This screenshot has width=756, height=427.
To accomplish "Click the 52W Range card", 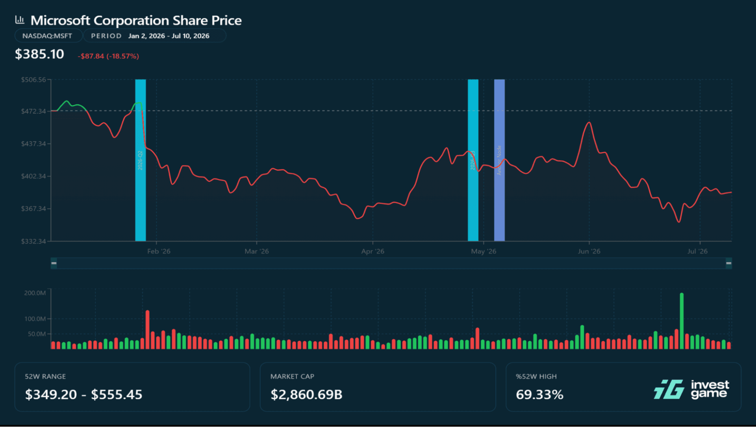I will [x=132, y=387].
